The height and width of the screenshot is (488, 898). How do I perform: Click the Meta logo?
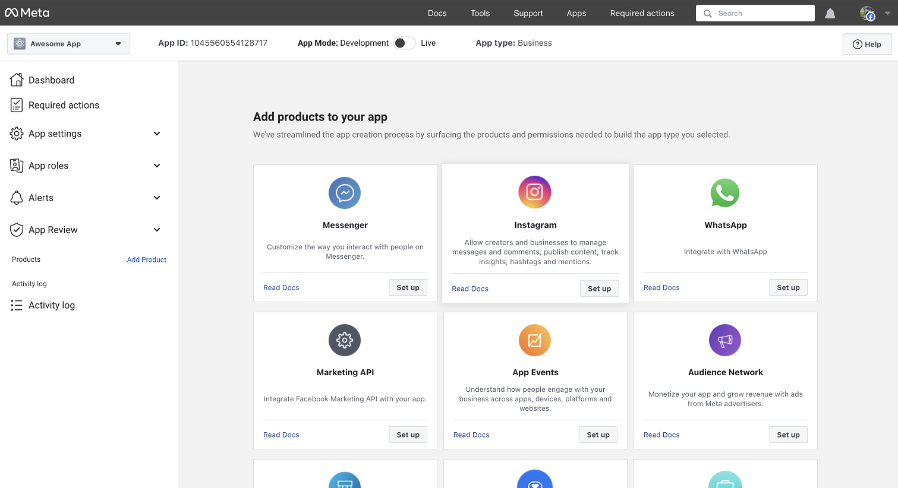point(27,12)
